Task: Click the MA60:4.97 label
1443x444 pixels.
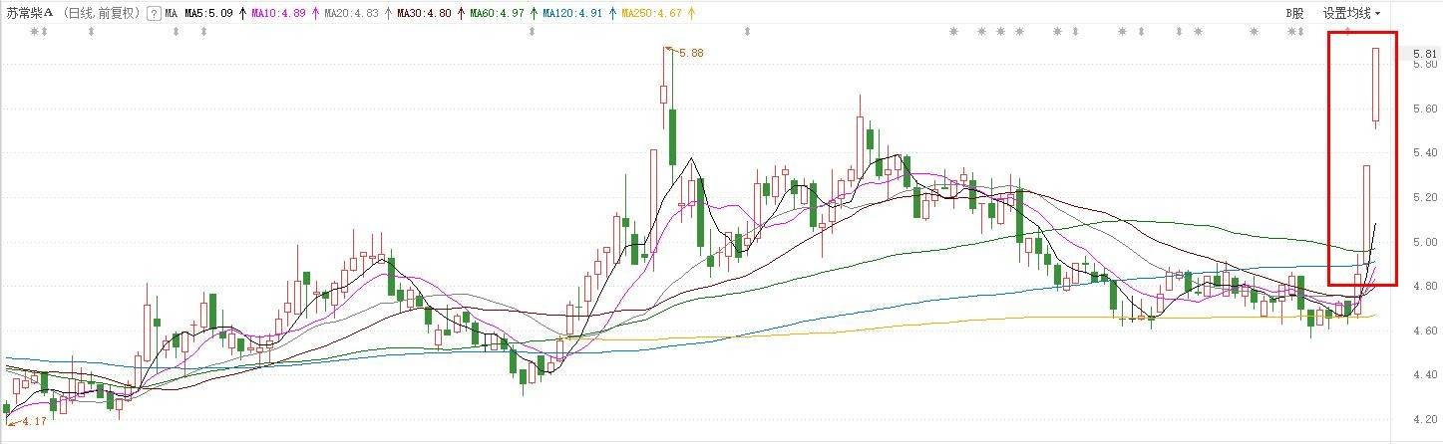Action: tap(499, 14)
